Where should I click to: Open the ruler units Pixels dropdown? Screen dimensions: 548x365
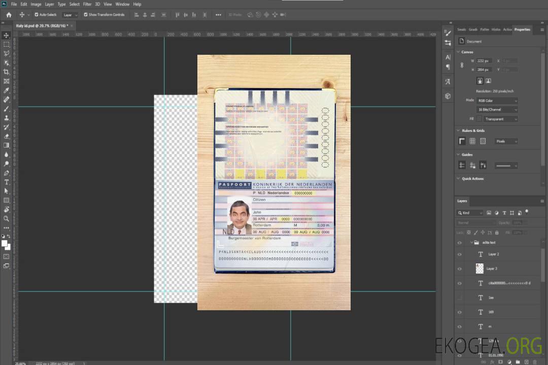pos(506,141)
